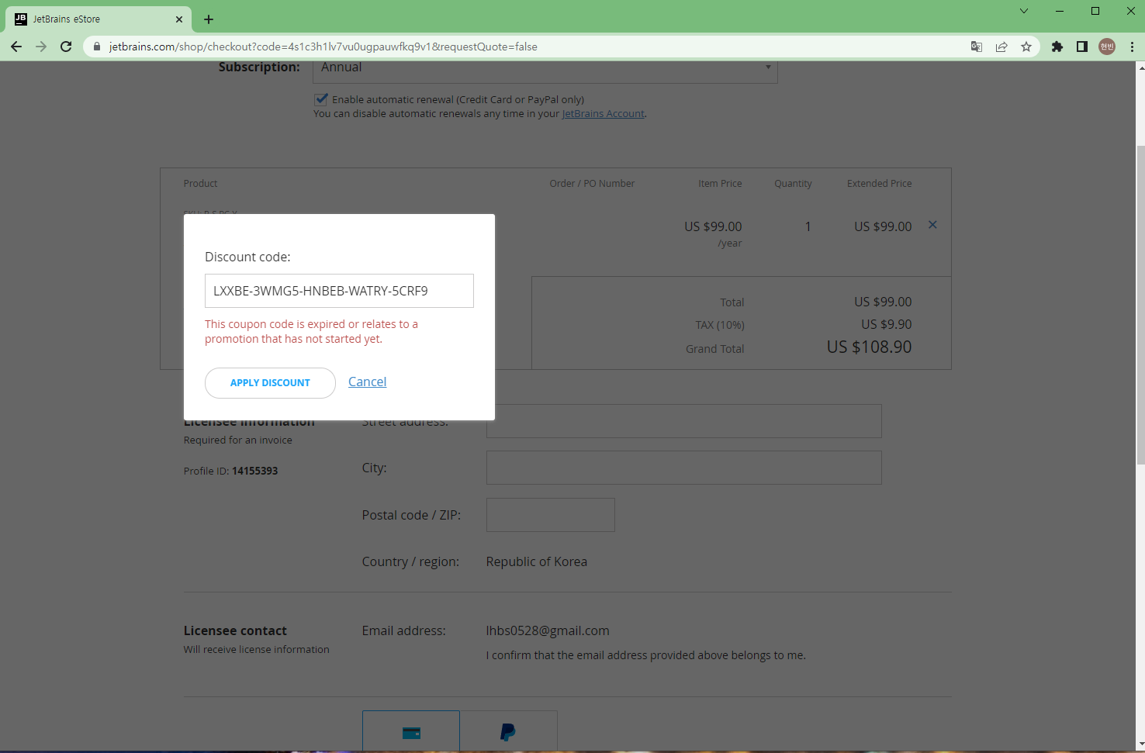The image size is (1145, 753).
Task: Go forward in browser history
Action: [41, 47]
